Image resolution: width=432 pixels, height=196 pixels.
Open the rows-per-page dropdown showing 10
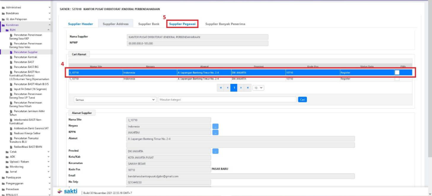[x=259, y=88]
